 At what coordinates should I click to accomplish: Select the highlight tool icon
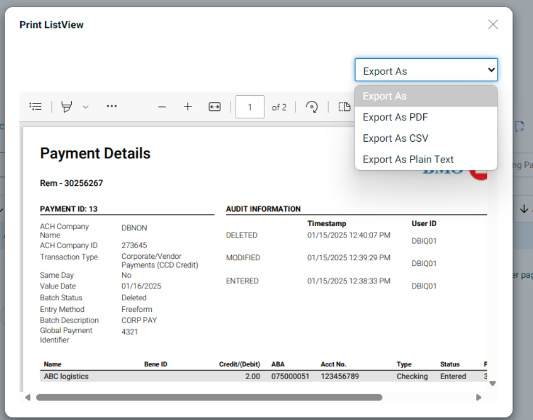coord(67,106)
